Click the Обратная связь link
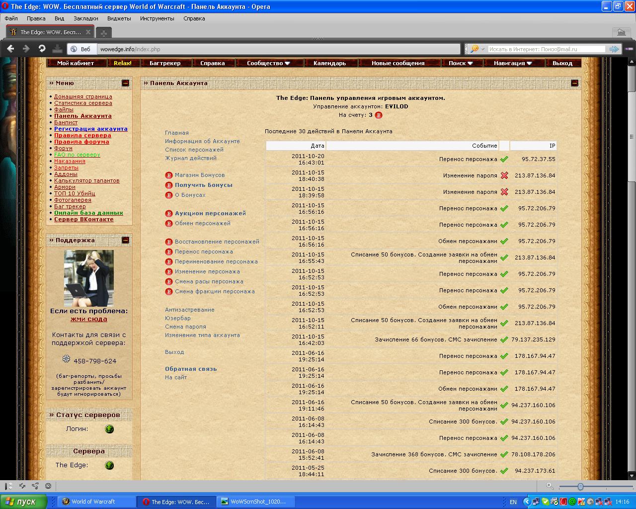The image size is (636, 509). pos(191,369)
